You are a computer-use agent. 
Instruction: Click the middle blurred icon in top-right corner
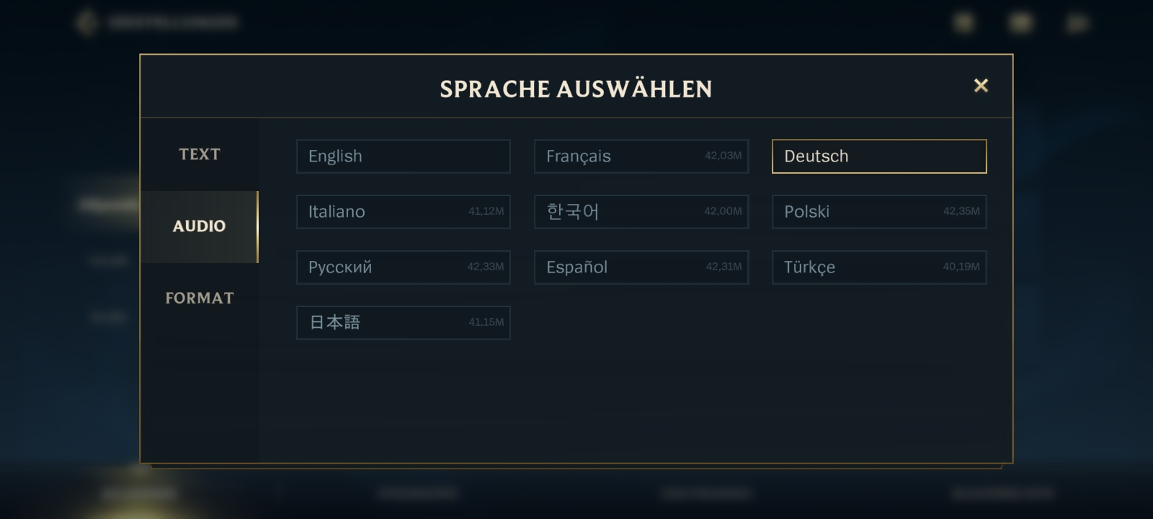pyautogui.click(x=1020, y=23)
